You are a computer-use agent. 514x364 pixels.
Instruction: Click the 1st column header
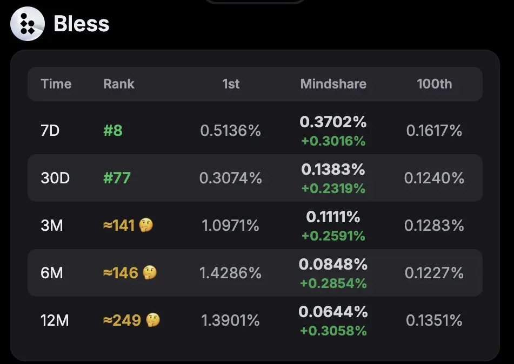click(231, 84)
